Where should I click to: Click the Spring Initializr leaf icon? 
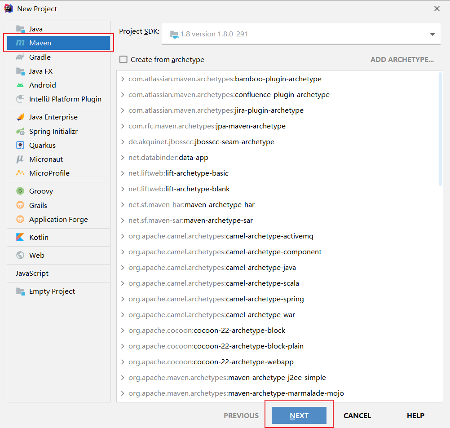[20, 132]
